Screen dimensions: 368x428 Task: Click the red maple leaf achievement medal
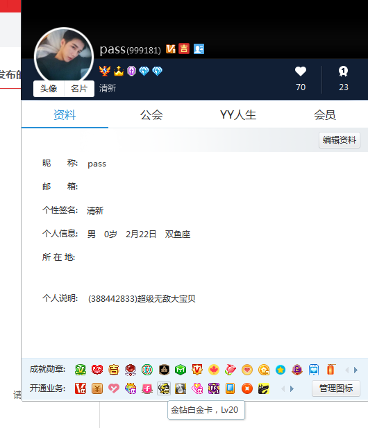[214, 370]
